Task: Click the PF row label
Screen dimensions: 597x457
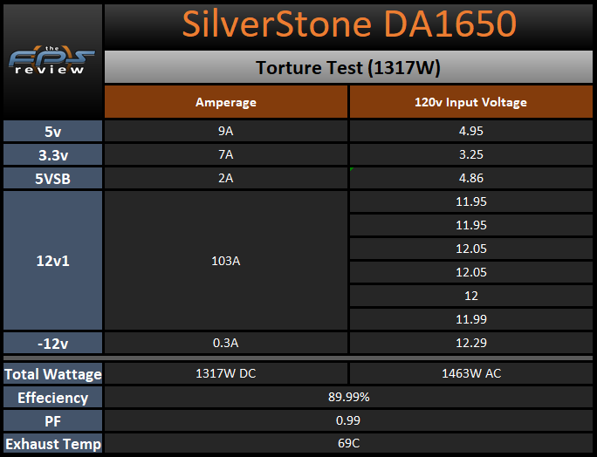Action: click(53, 420)
